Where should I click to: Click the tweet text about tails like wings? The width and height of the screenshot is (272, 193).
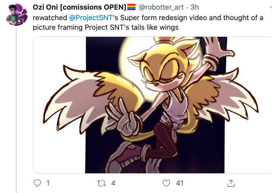(x=148, y=23)
